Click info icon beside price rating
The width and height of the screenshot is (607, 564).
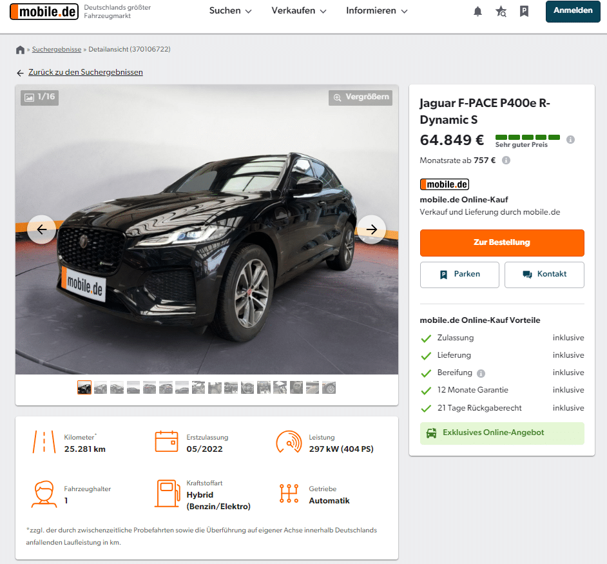(570, 139)
